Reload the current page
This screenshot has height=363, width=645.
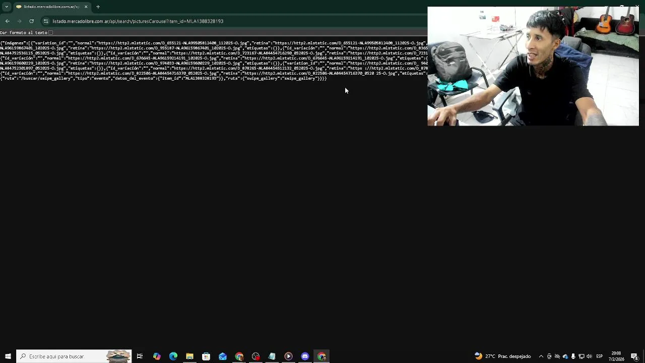31,21
